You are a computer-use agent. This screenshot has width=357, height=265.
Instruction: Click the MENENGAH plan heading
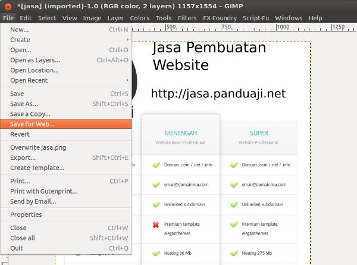click(x=181, y=133)
